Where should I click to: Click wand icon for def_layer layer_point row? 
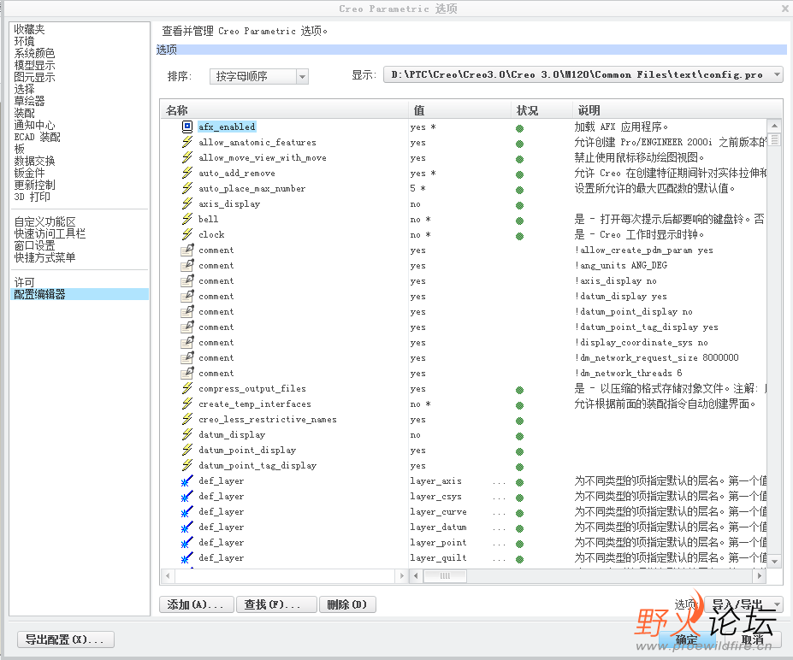pyautogui.click(x=187, y=543)
